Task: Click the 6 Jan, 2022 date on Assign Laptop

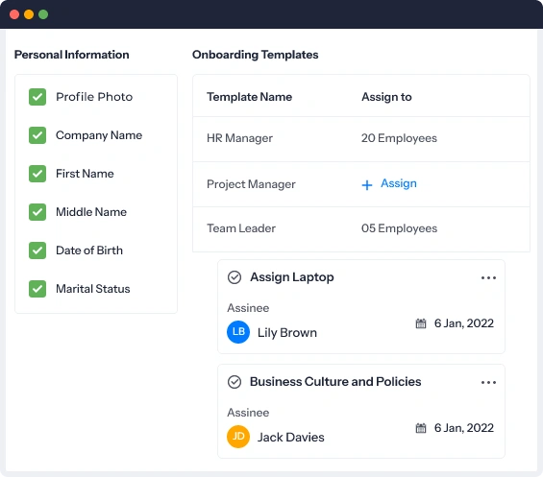Action: tap(464, 323)
